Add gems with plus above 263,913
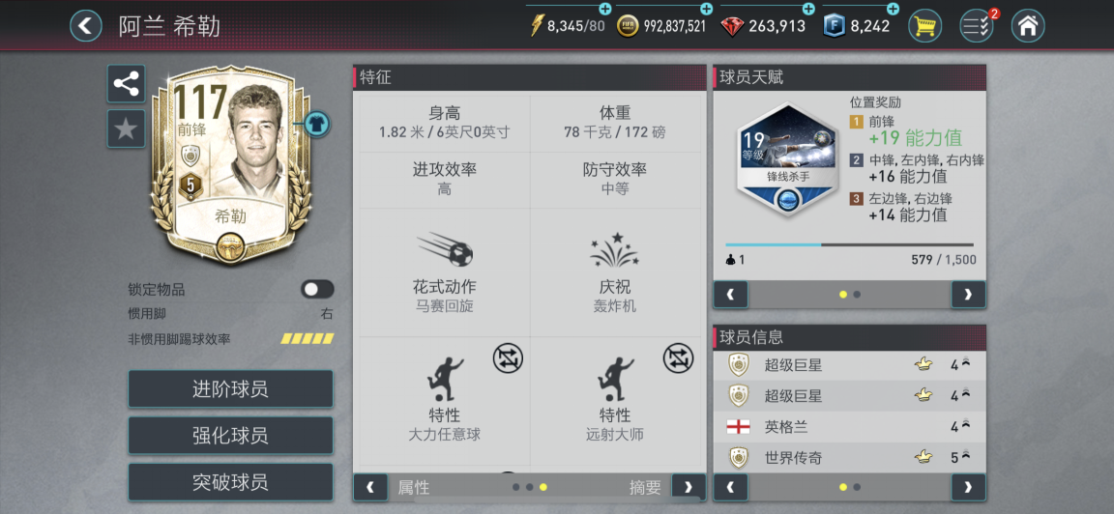The height and width of the screenshot is (514, 1114). pos(808,9)
